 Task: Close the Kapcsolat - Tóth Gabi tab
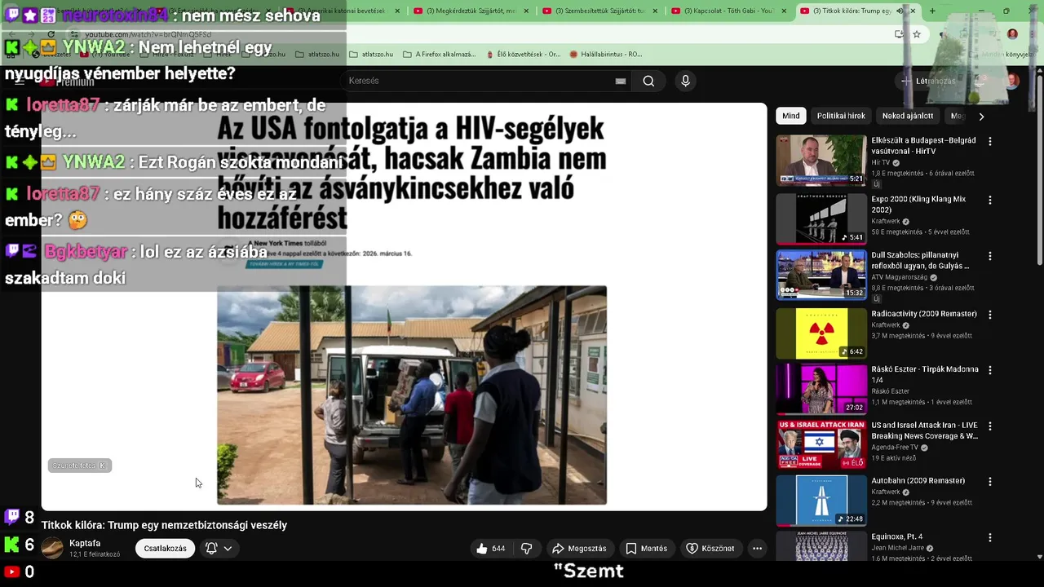(x=784, y=11)
